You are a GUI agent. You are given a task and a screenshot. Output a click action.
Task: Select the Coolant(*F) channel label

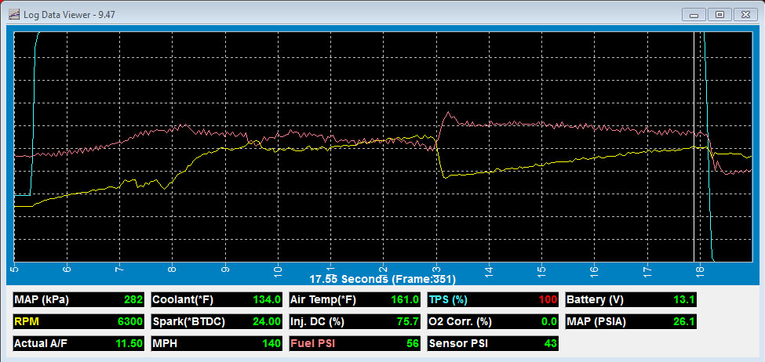click(x=183, y=300)
